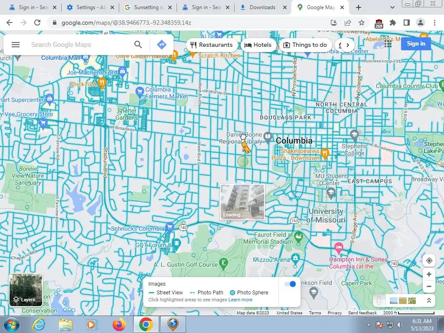The image size is (444, 333).
Task: Click the install app icon in address bar
Action: pos(334,23)
